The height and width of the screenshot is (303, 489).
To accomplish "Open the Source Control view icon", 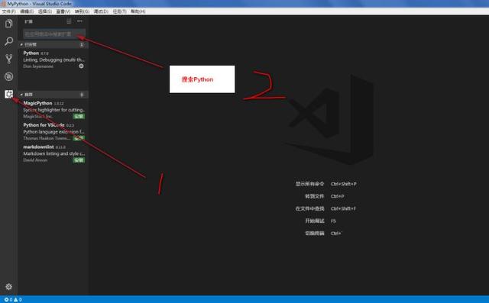I will pos(8,59).
